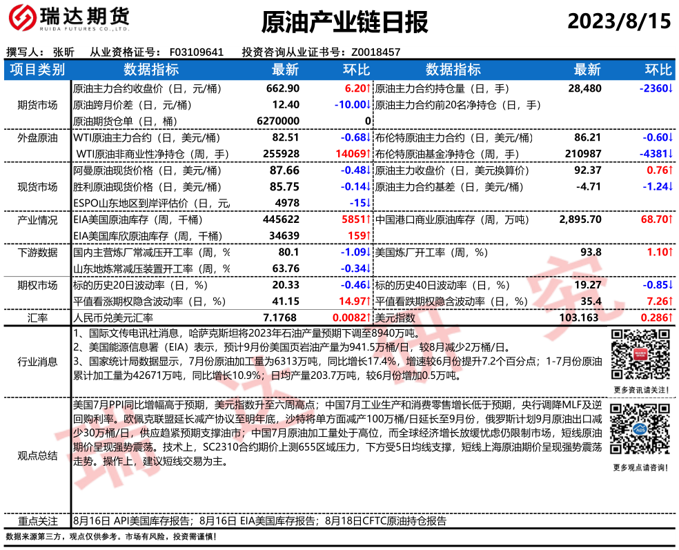Click the blue down arrow beside -2360

coord(670,89)
